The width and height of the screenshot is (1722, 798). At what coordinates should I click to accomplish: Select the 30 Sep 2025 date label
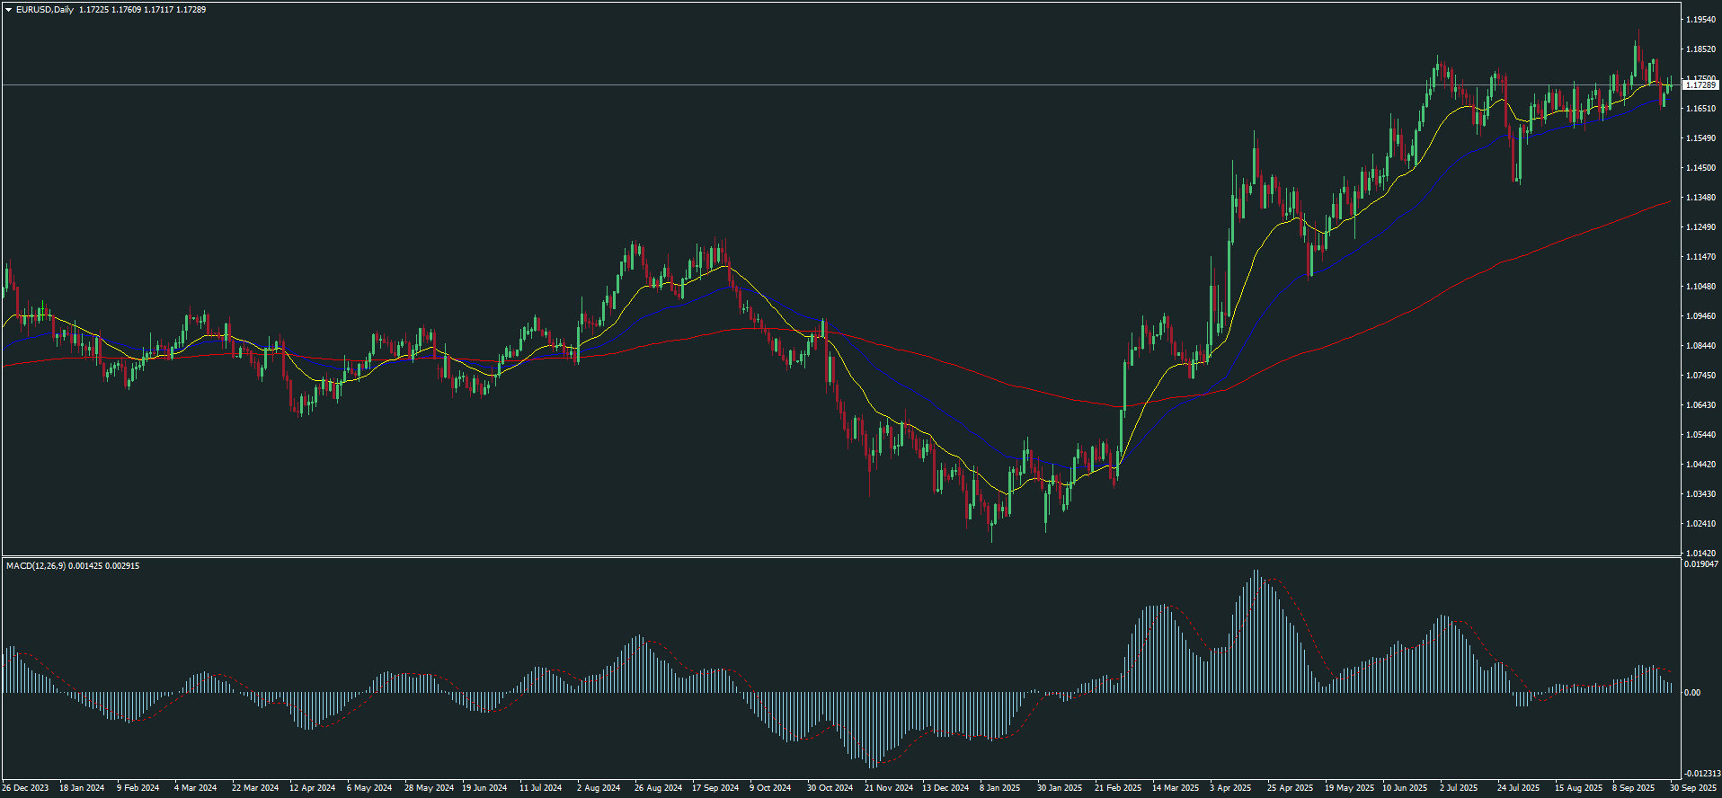[x=1693, y=788]
